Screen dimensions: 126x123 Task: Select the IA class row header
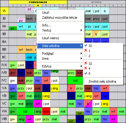[x=4, y=11]
